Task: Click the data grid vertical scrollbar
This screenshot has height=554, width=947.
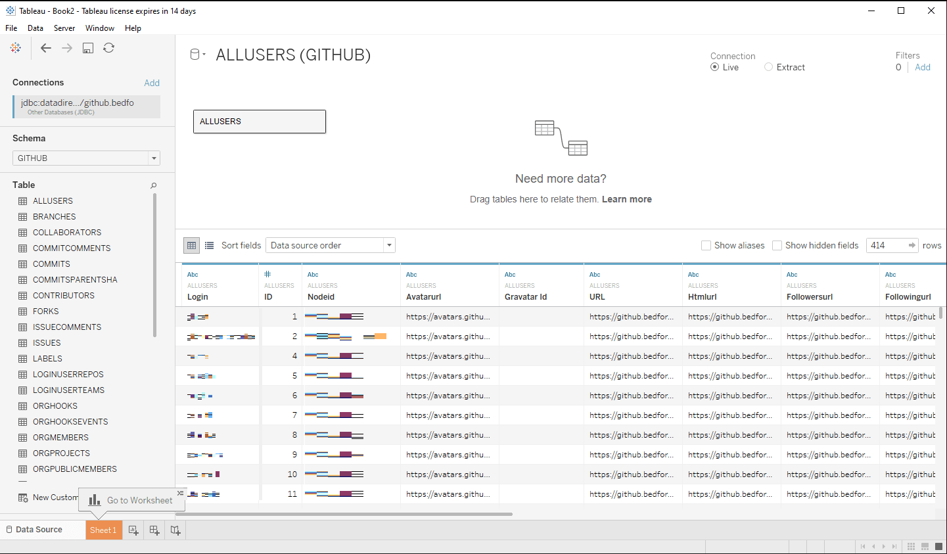Action: pos(941,312)
